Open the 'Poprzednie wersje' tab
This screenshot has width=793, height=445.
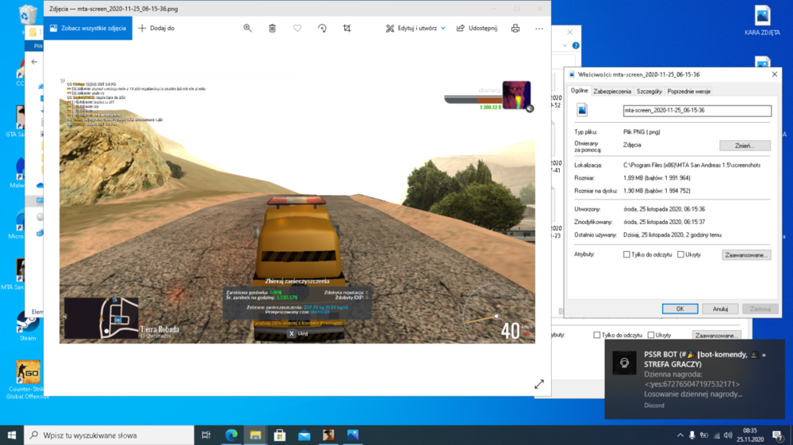click(x=689, y=91)
